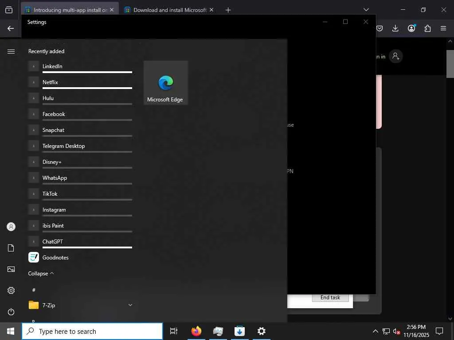The height and width of the screenshot is (340, 454).
Task: Select TikTok in recently added
Action: point(80,193)
